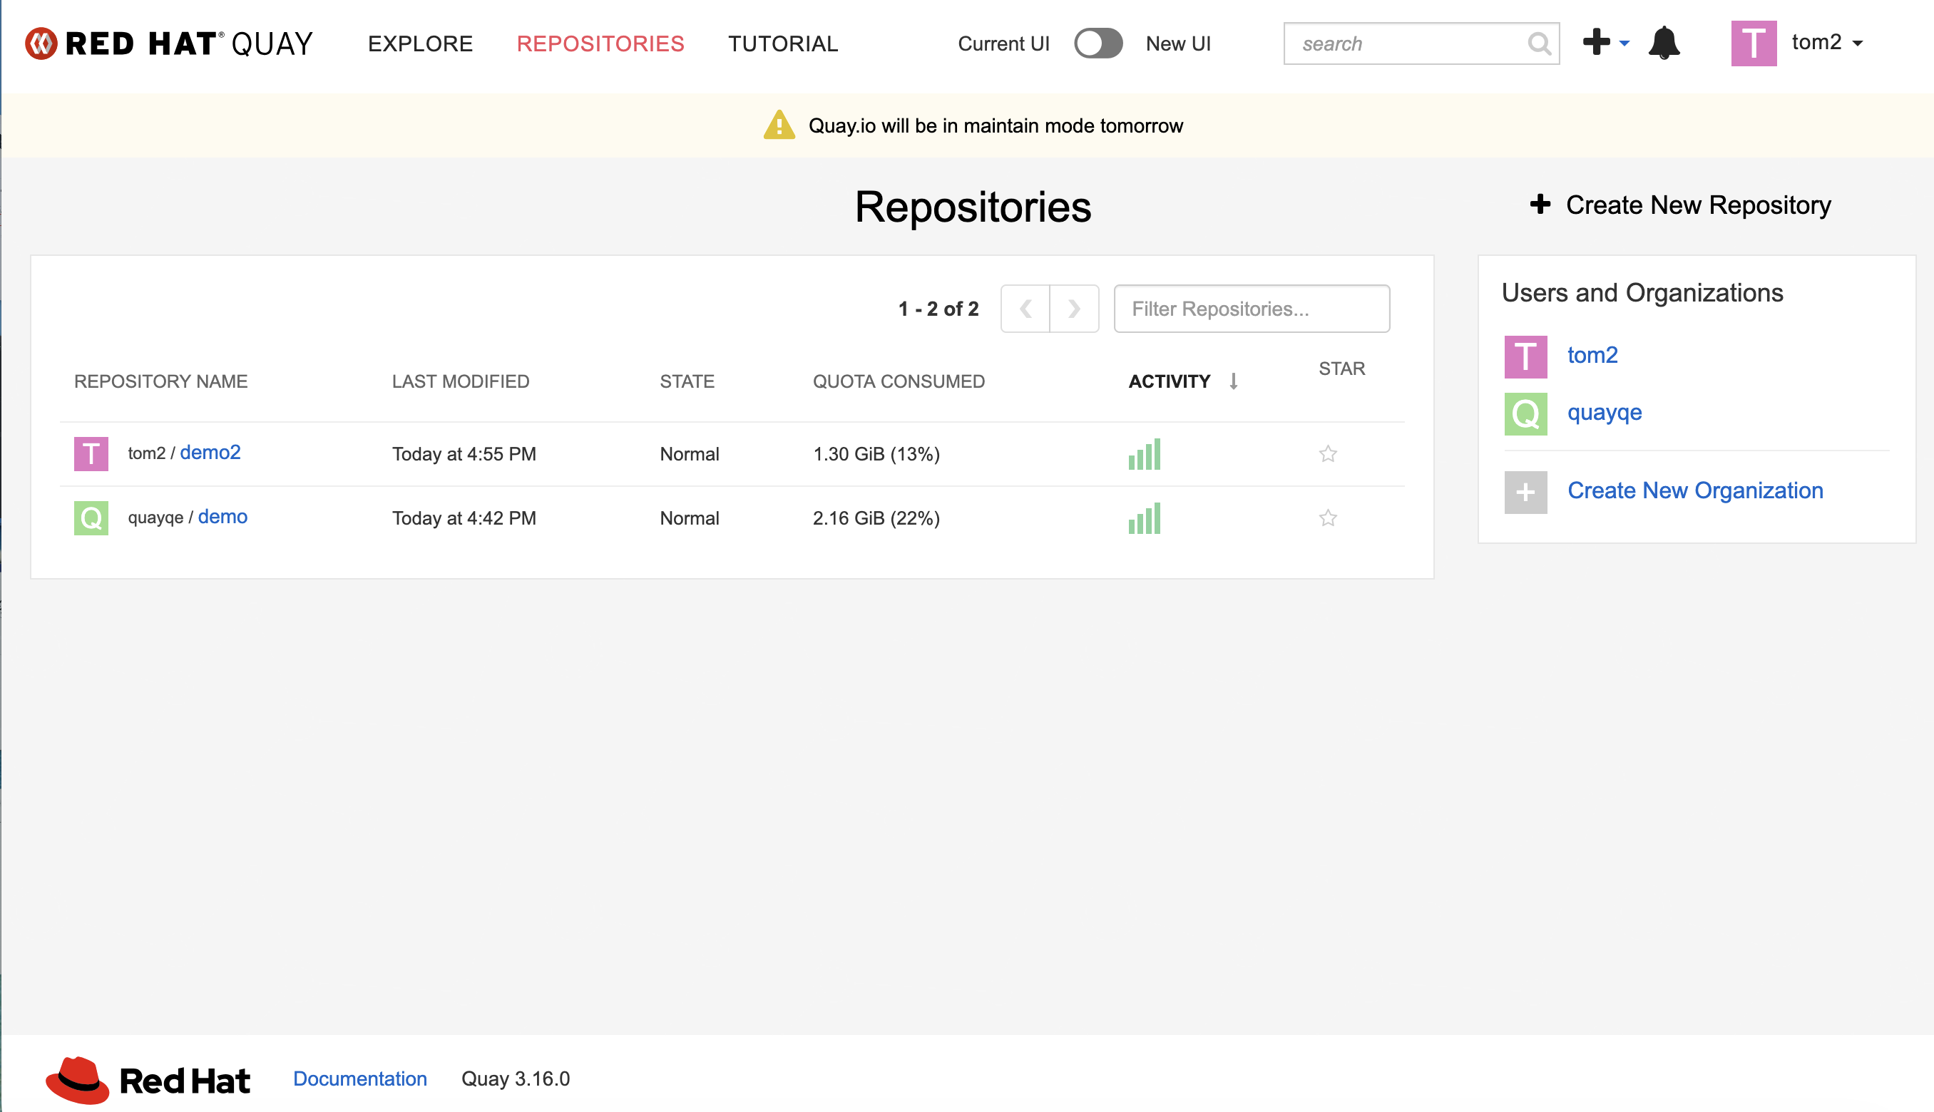
Task: Sort repositories by the Activity column arrow
Action: click(1233, 381)
